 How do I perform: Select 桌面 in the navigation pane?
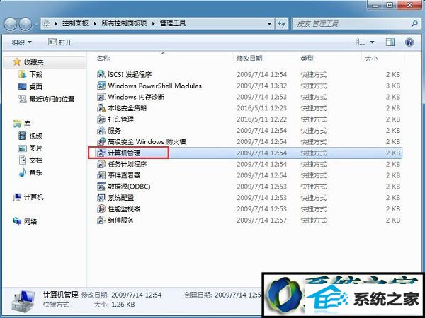[x=36, y=86]
